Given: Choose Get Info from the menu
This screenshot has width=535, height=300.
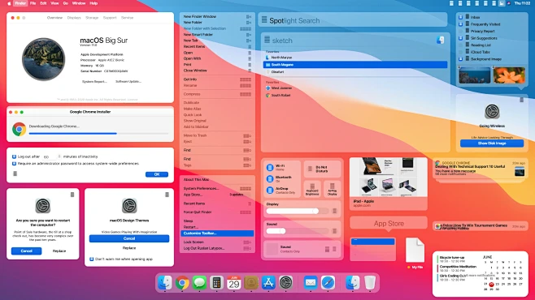Looking at the screenshot, I should pyautogui.click(x=217, y=79).
